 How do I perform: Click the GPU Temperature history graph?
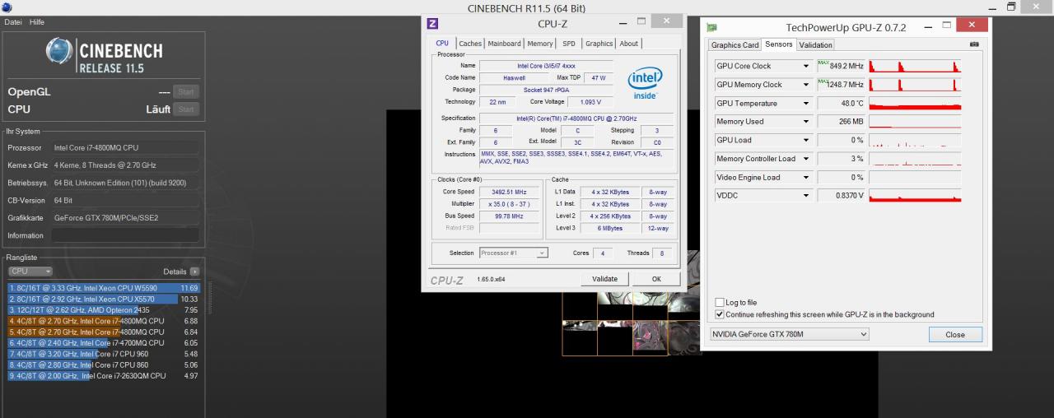[x=915, y=104]
